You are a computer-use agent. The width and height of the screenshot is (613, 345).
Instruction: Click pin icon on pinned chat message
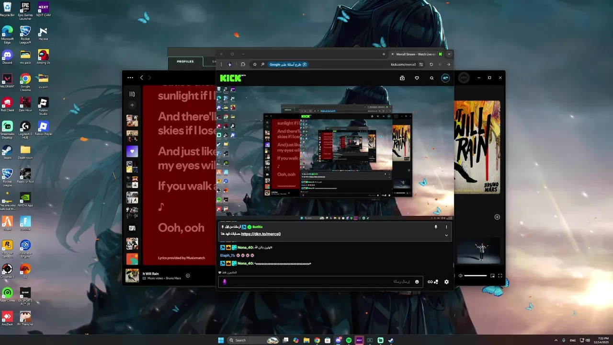(436, 227)
